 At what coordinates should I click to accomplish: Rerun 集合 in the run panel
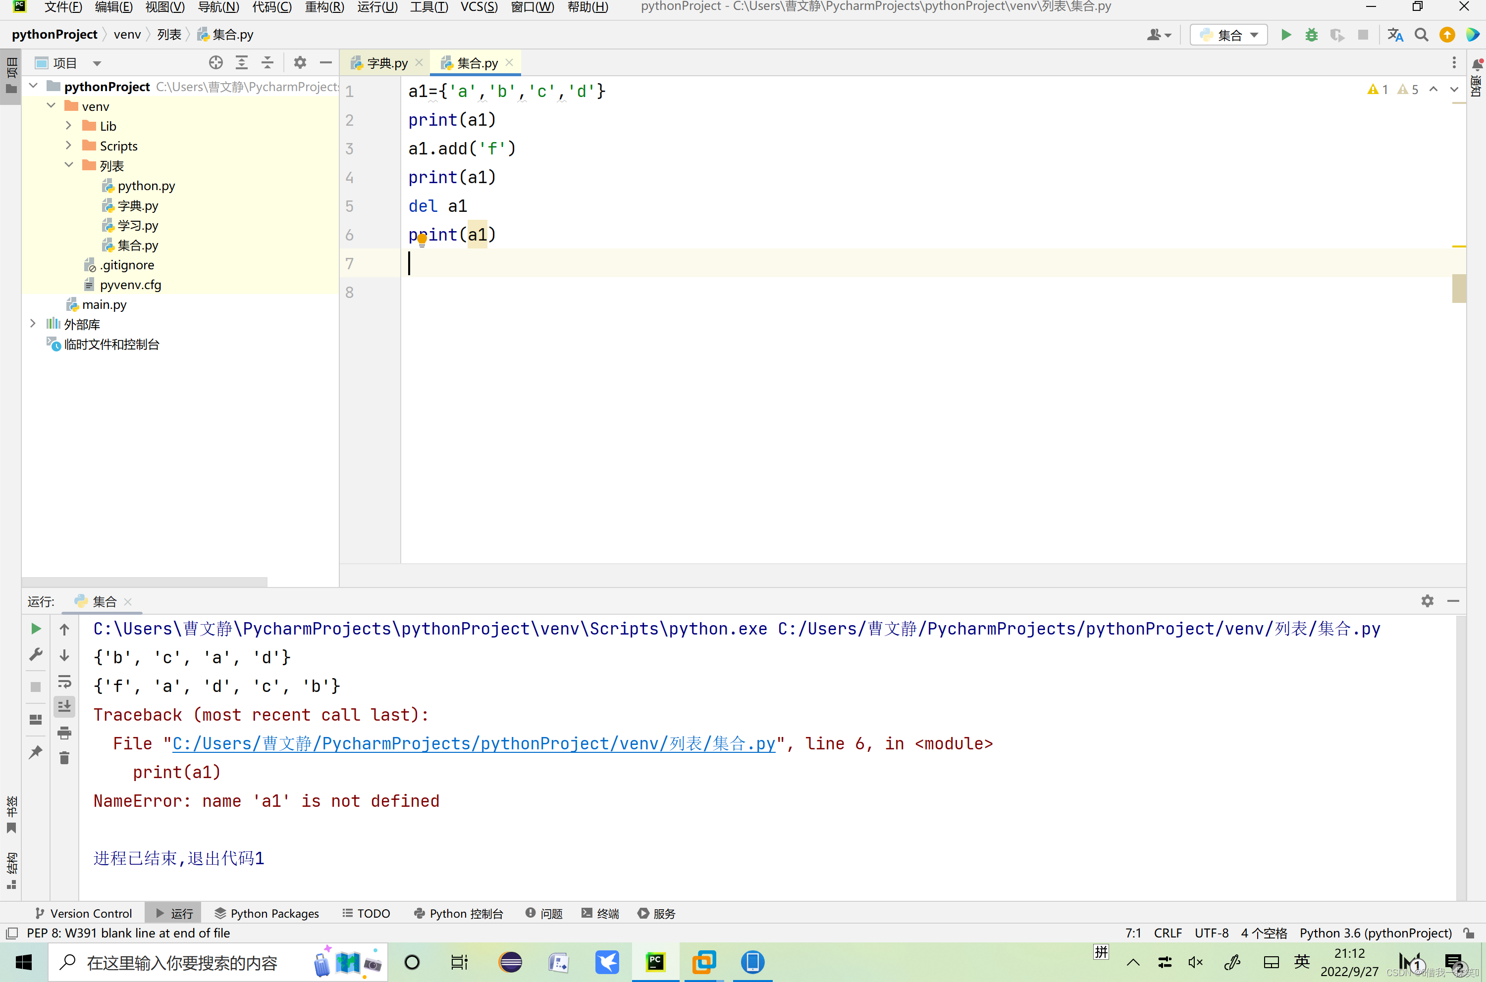36,629
